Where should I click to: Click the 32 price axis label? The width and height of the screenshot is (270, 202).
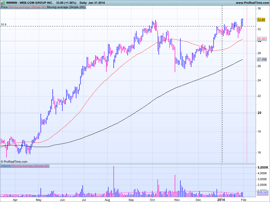[x=259, y=29]
